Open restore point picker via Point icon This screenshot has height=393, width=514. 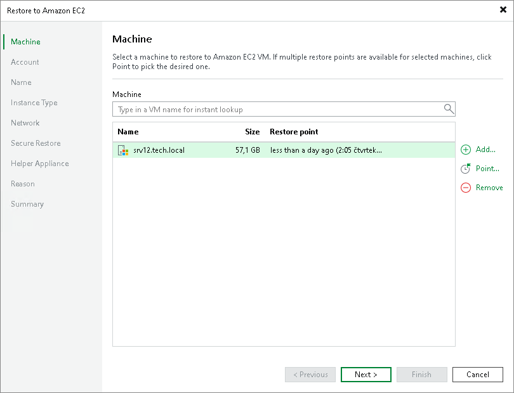coord(466,169)
